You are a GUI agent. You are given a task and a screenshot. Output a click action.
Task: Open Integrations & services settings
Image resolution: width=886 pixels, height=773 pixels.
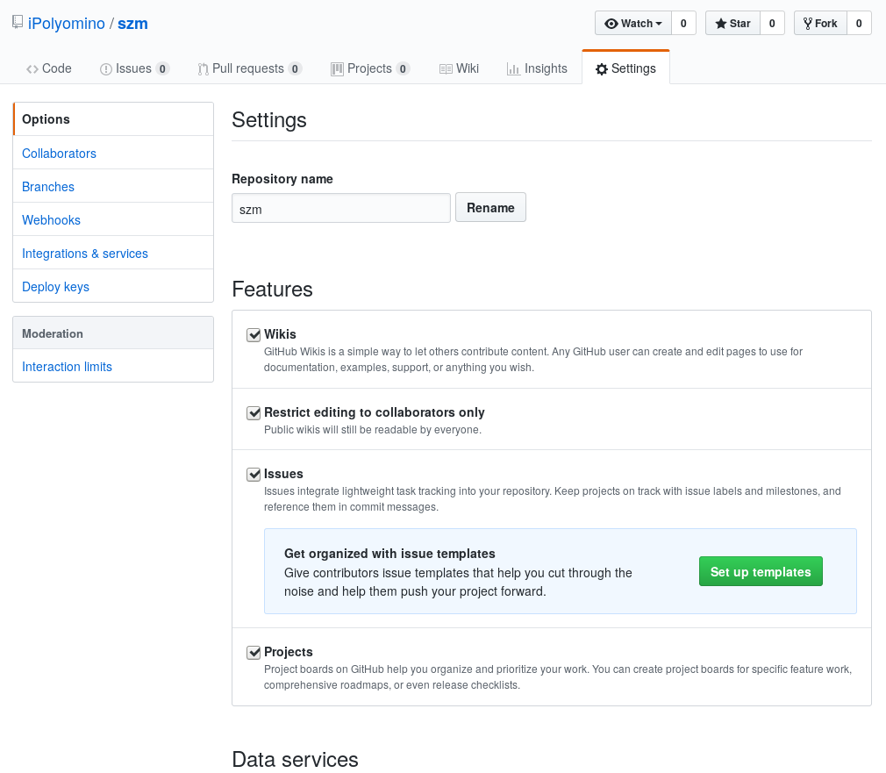pos(113,254)
